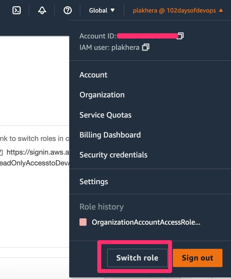Expand the Global region selector
The height and width of the screenshot is (279, 231).
click(x=102, y=11)
